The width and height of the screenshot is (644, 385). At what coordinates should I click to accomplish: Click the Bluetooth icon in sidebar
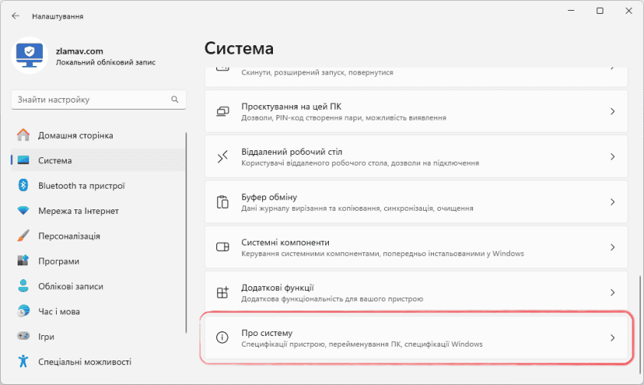click(x=24, y=186)
